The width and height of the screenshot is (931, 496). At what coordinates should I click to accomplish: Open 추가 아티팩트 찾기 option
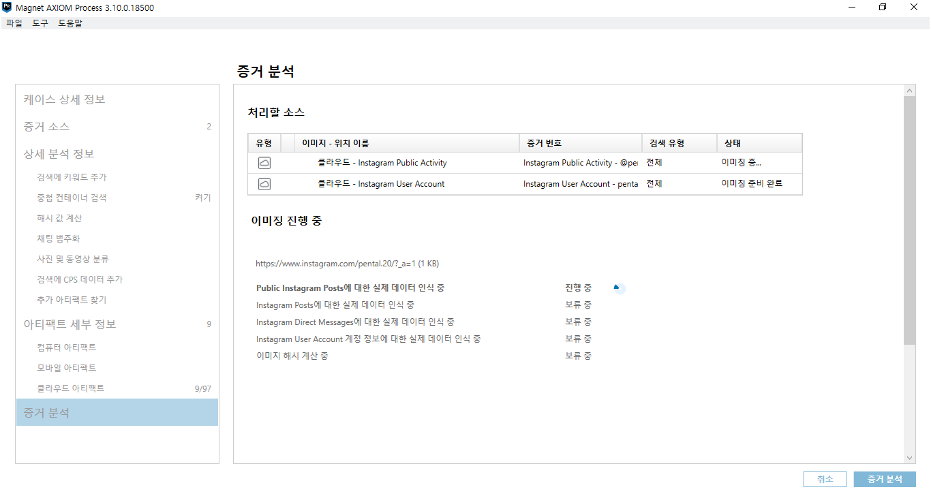click(72, 300)
